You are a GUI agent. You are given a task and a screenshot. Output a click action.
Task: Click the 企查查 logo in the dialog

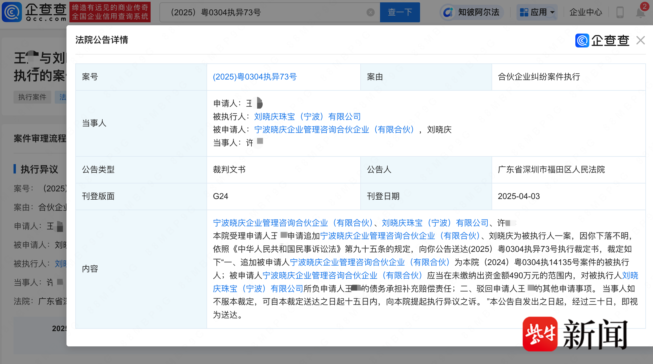pyautogui.click(x=602, y=41)
